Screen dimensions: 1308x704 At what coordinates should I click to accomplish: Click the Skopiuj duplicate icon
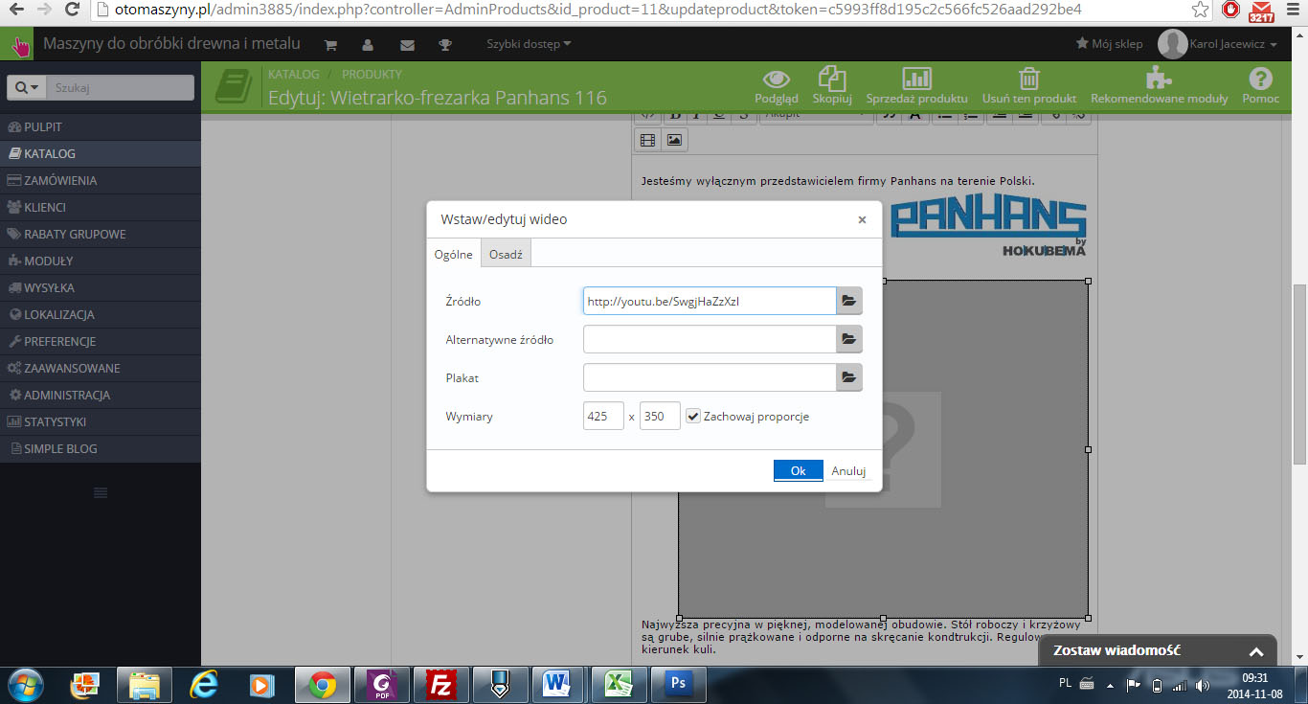[x=832, y=85]
